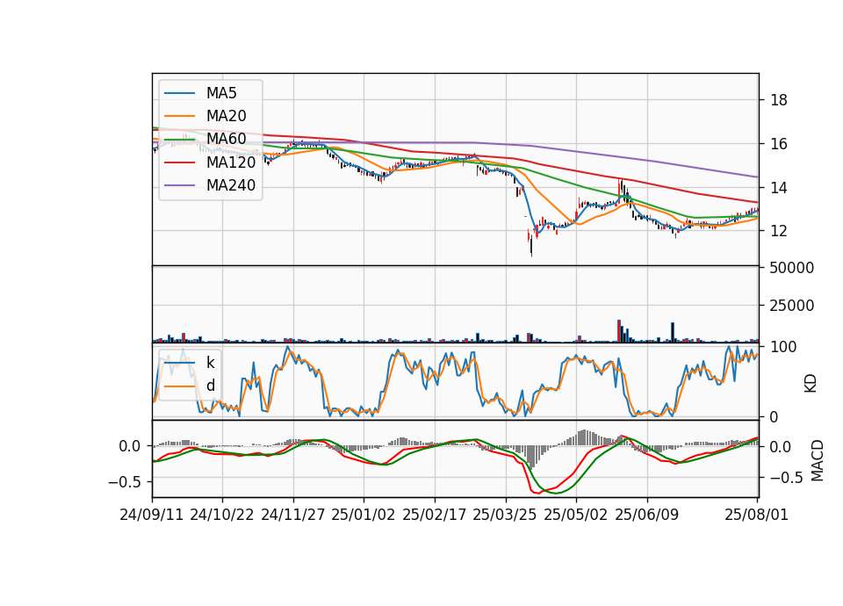
Task: Click the MA240 legend label
Action: 231,185
